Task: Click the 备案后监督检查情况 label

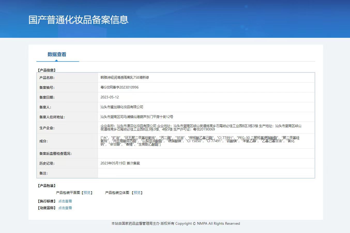Action: click(x=55, y=154)
